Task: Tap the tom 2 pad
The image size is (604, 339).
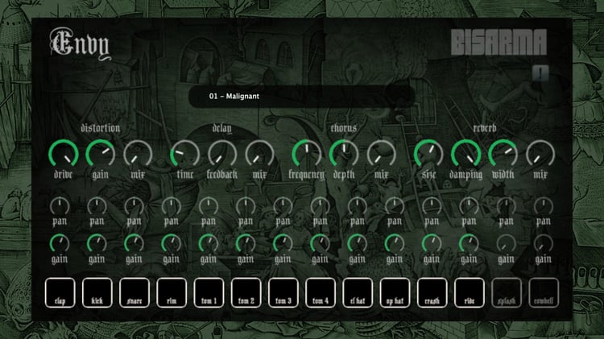Action: [x=246, y=293]
